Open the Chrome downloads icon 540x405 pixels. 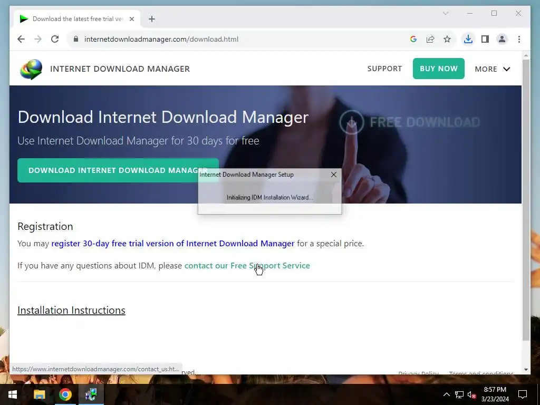pos(468,39)
